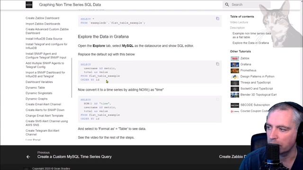Open Dashboard Variables sidebar link
The width and height of the screenshot is (303, 170).
(39, 82)
